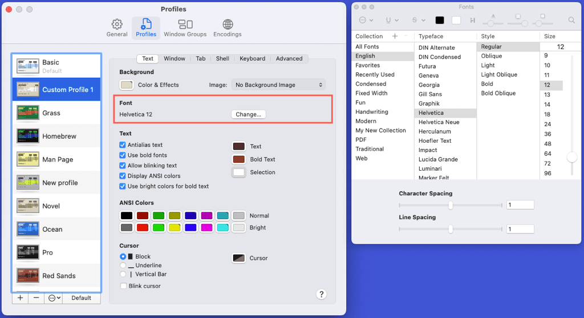
Task: Click the Line Spacing value field
Action: 520,229
